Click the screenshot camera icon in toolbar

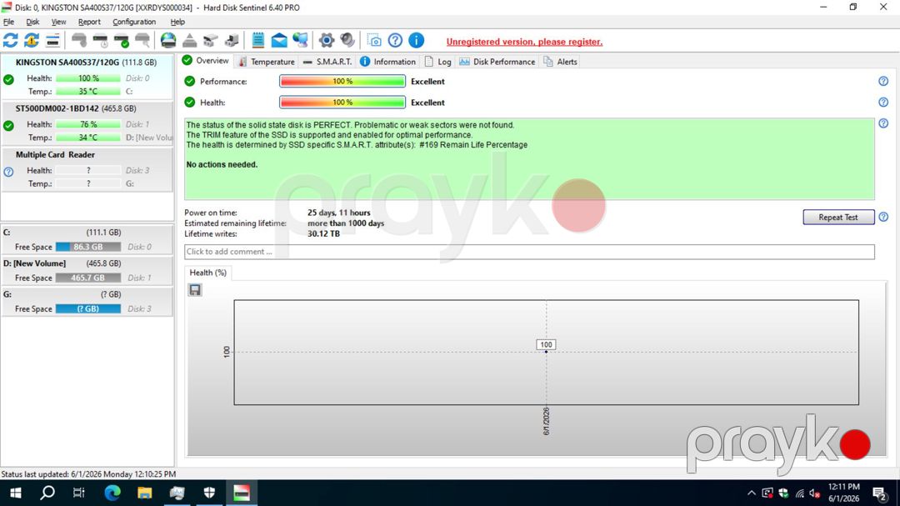pyautogui.click(x=374, y=40)
